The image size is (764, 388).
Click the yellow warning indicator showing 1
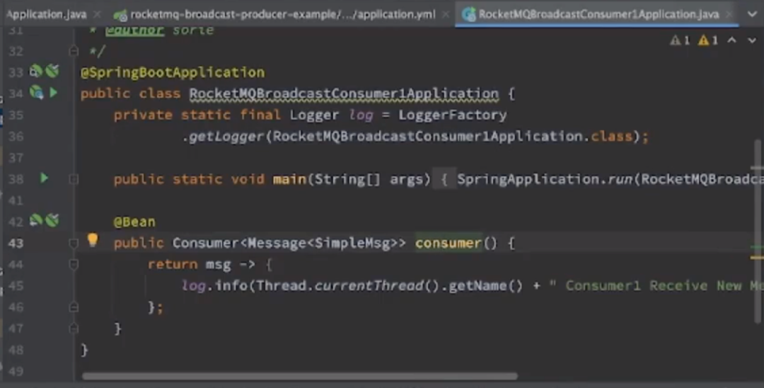708,40
